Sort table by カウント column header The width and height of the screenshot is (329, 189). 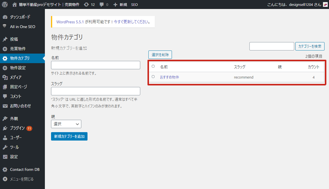313,67
